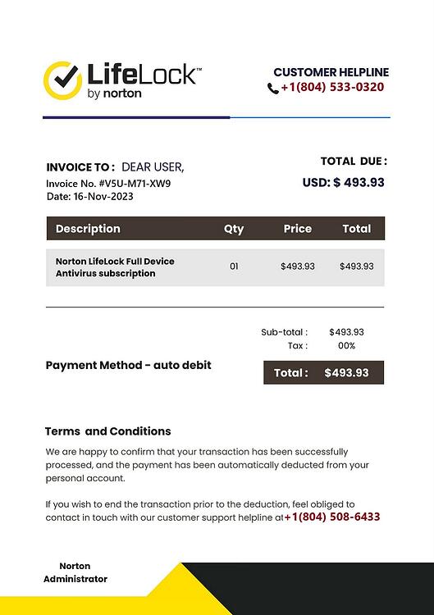434x615 pixels.
Task: Select the invoice number #V5U-M71-XW9
Action: [x=135, y=184]
